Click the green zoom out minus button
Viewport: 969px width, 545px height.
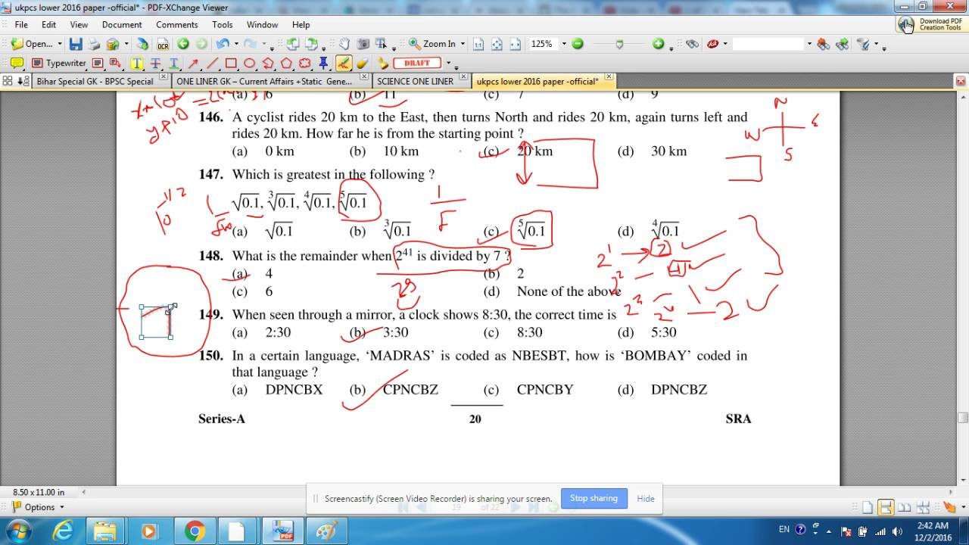tap(578, 44)
